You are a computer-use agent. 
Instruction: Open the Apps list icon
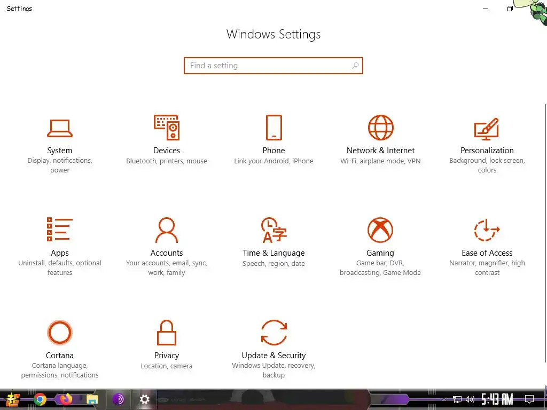point(60,229)
